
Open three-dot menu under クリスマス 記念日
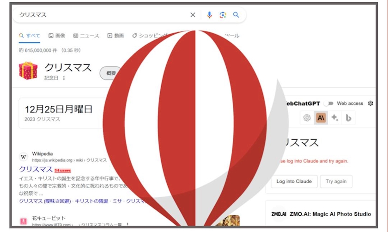[x=64, y=78]
